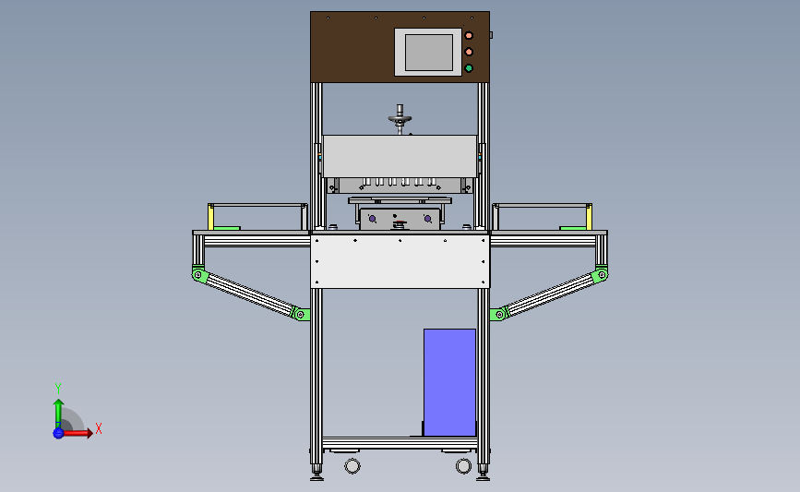The height and width of the screenshot is (492, 800).
Task: Pick the left caster wheel at the base
Action: (352, 466)
